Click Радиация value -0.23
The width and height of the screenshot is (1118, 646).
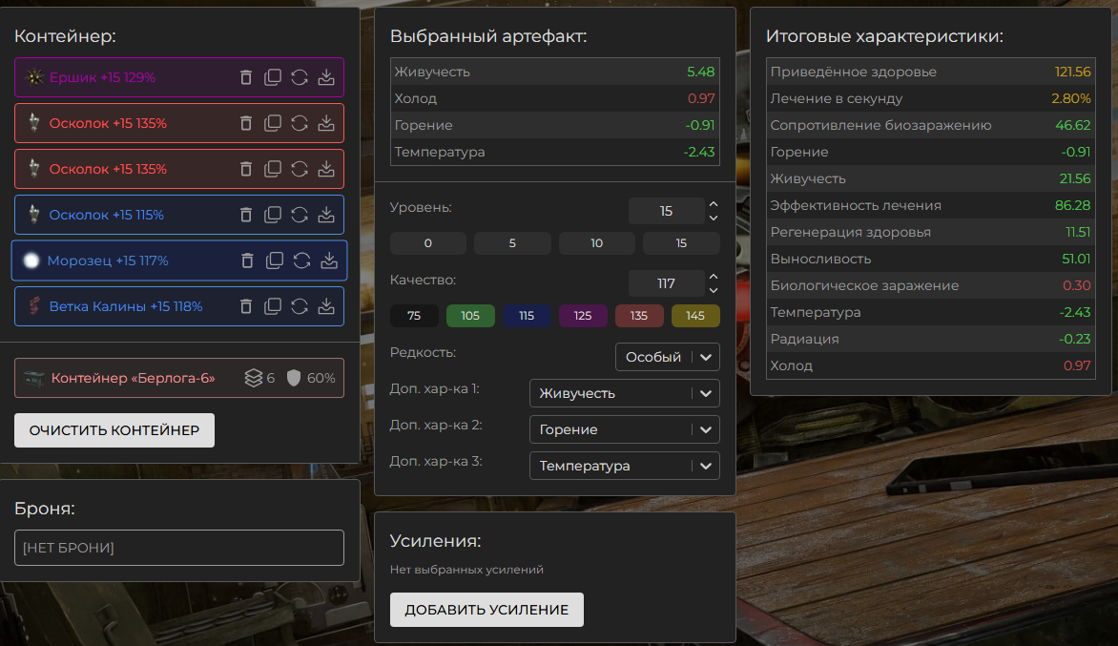tap(1074, 340)
